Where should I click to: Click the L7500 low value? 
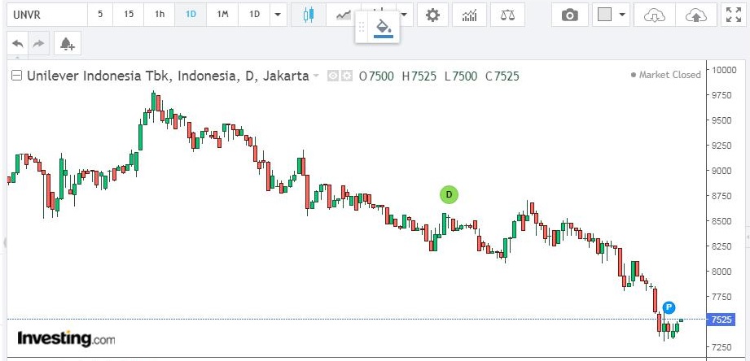[461, 76]
